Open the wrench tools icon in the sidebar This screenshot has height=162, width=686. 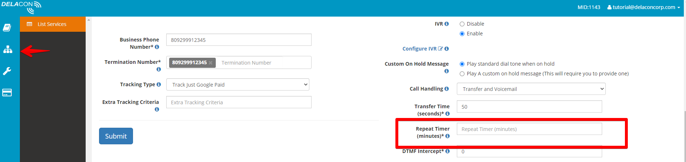[7, 71]
